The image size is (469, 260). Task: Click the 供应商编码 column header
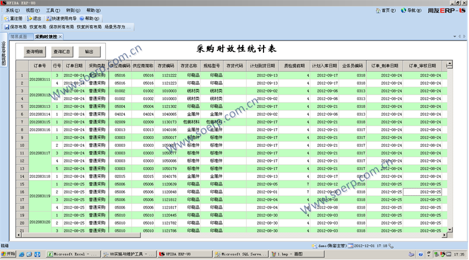[120, 65]
